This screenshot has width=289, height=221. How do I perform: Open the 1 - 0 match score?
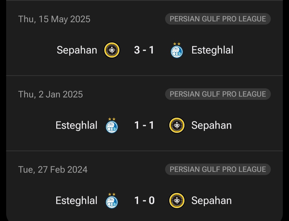tap(144, 201)
